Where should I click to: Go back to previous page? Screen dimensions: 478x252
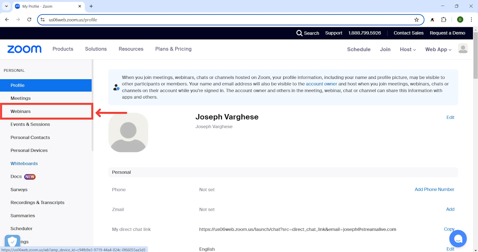7,20
